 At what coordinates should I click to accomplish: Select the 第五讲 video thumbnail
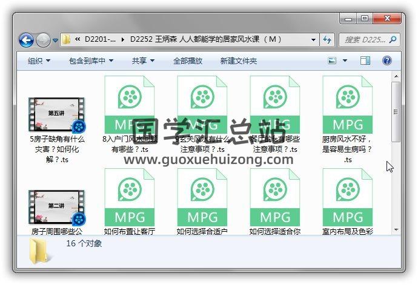click(57, 114)
